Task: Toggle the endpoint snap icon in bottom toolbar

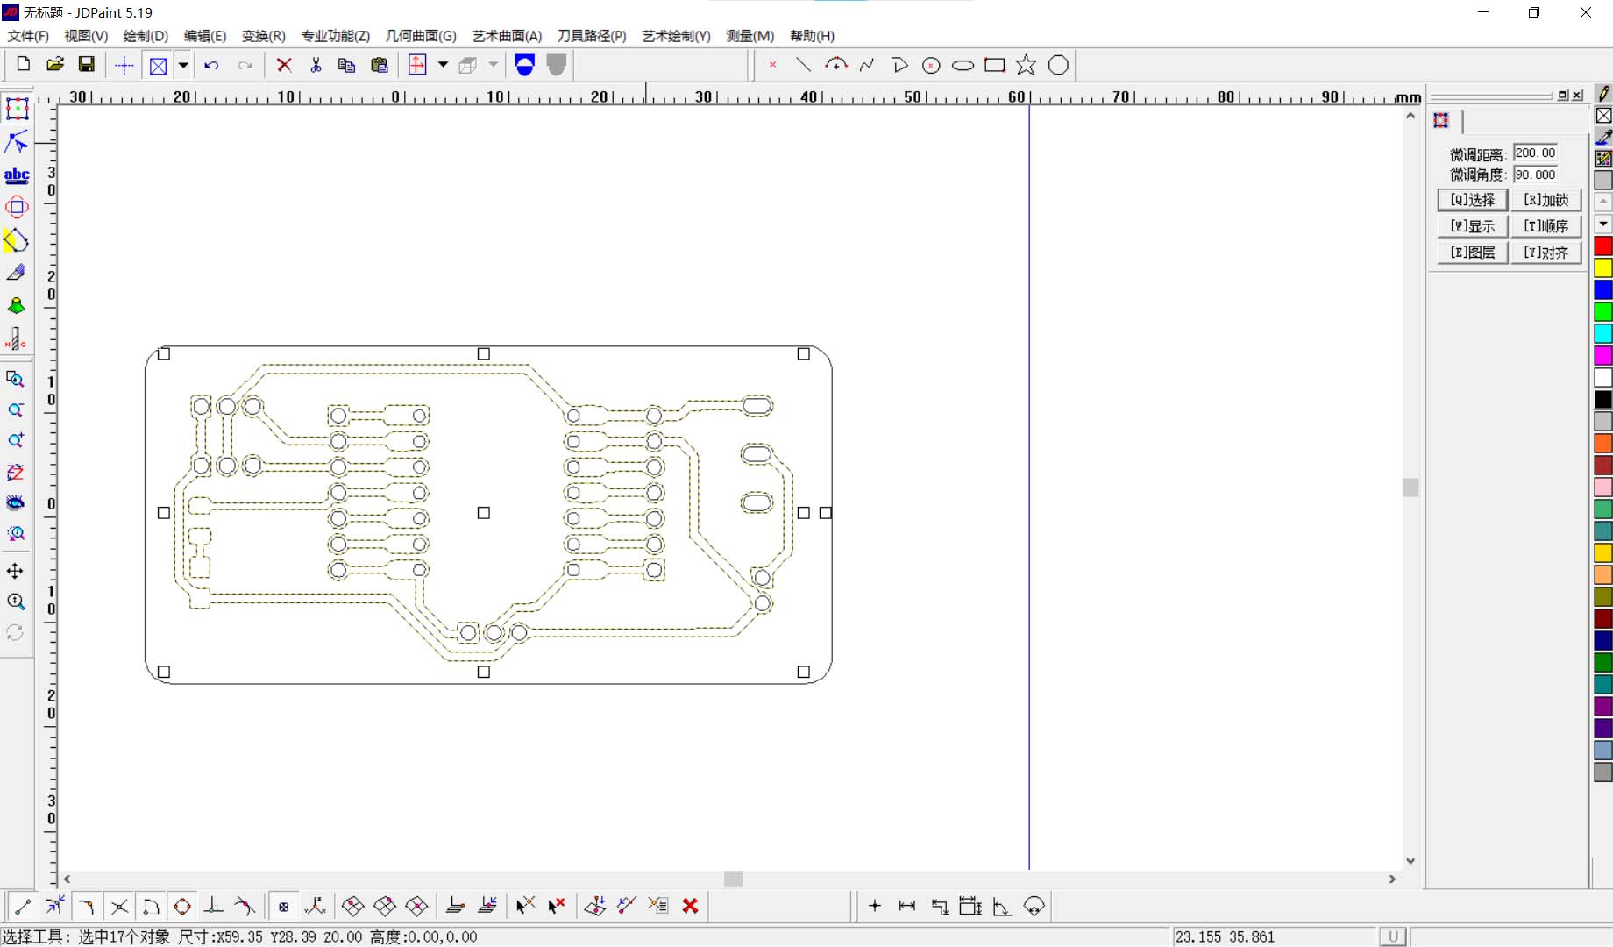Action: click(23, 906)
